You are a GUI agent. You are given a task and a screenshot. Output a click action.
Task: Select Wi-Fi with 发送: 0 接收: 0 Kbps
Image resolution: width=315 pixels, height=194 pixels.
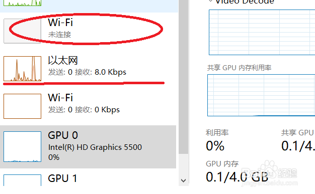pos(88,106)
